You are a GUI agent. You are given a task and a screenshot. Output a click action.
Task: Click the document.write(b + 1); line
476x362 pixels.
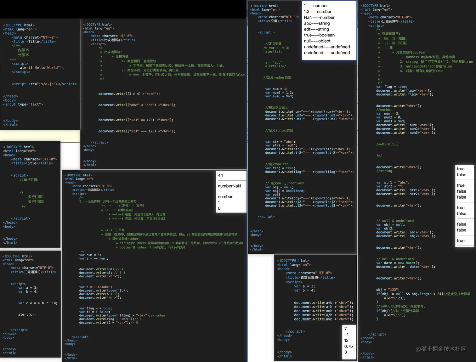click(x=99, y=294)
